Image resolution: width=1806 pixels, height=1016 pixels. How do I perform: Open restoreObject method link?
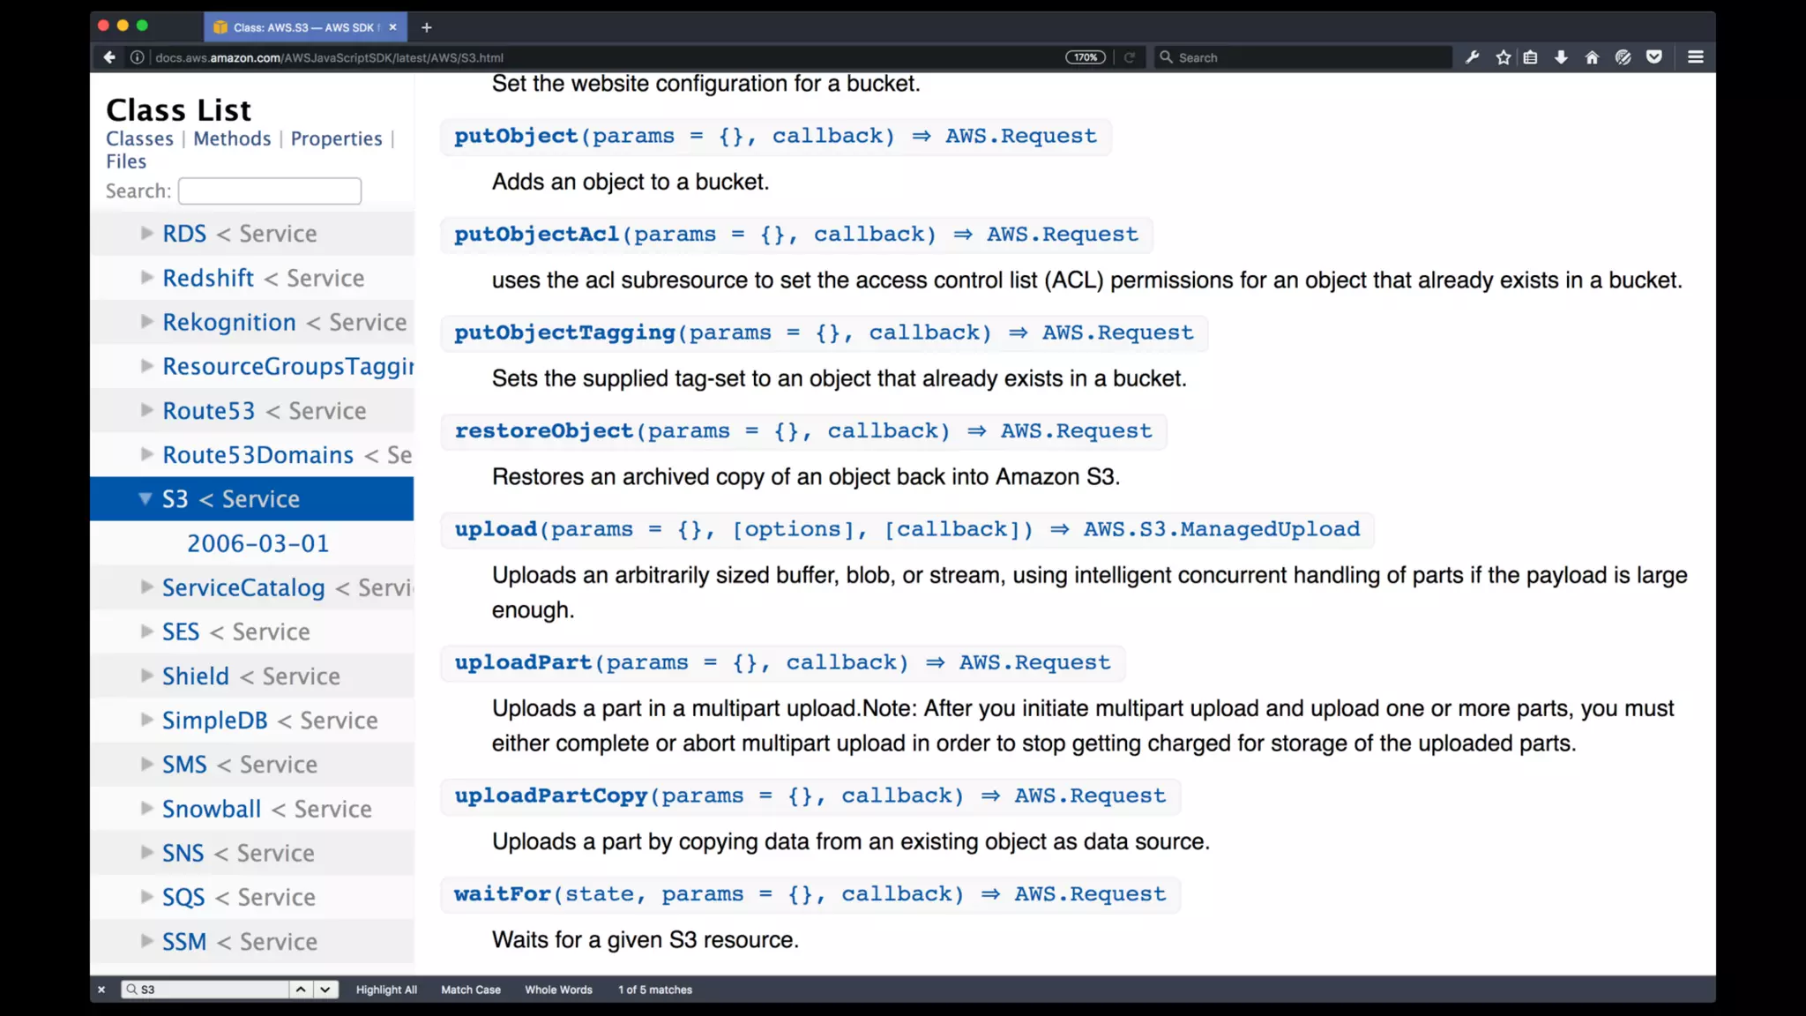543,431
